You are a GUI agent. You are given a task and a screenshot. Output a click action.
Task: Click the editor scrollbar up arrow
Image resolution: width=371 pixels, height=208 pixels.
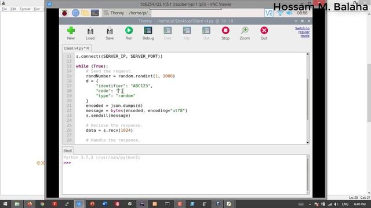[x=308, y=54]
